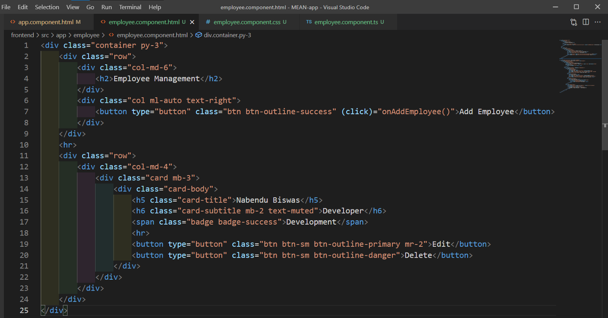This screenshot has width=608, height=318.
Task: Open the employee.component.html breadcrumb dropdown
Action: 152,35
